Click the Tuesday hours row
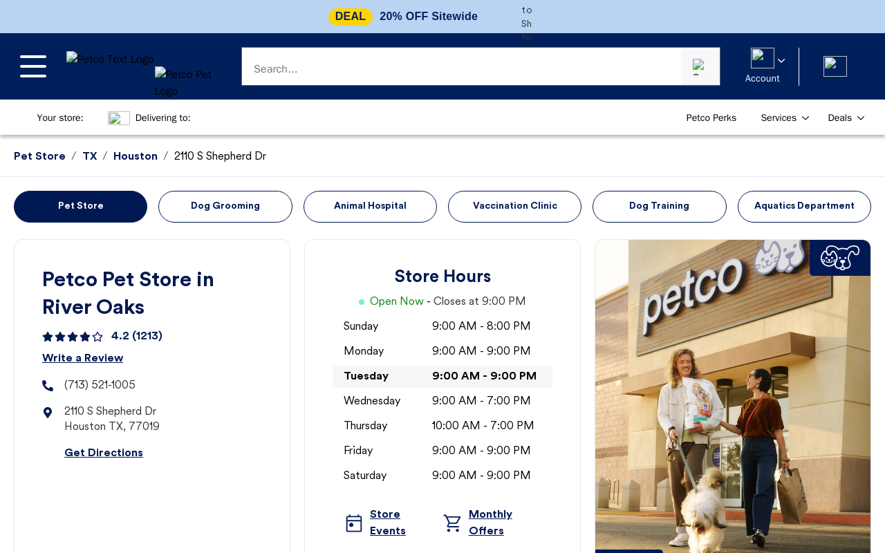 442,377
